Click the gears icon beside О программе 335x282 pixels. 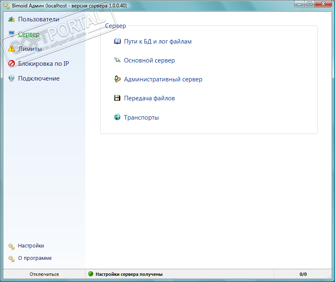11,259
